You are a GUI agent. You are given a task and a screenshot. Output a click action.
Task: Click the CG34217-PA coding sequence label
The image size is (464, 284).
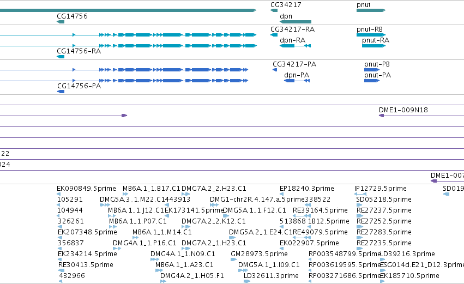pyautogui.click(x=294, y=64)
